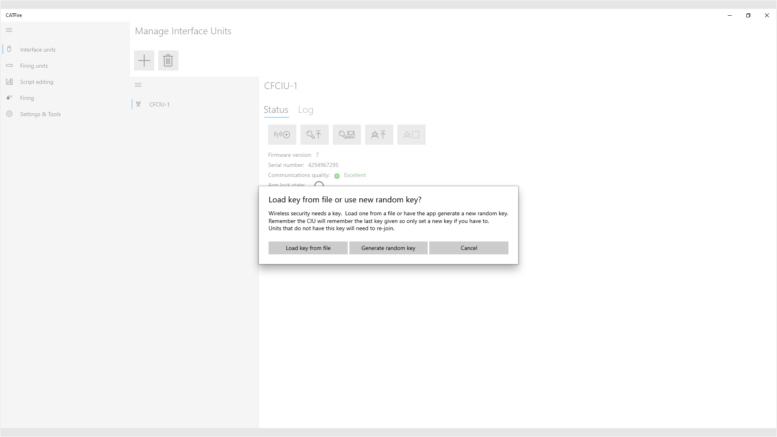
Task: Open Script editing section
Action: (36, 82)
